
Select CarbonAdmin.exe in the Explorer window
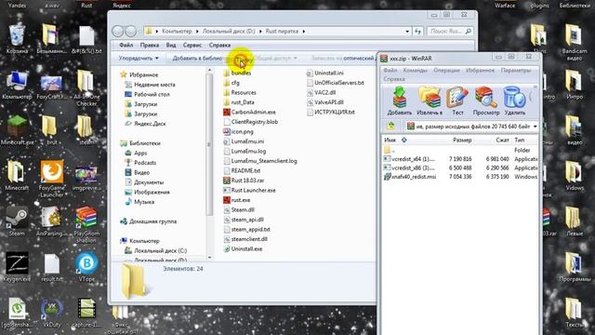(249, 112)
